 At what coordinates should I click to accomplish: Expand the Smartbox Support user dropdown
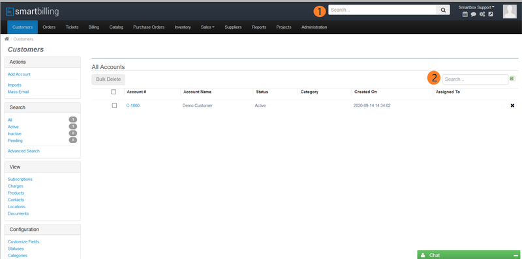tap(476, 7)
